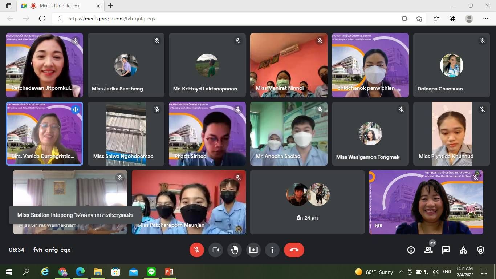Toggle your camera off

[216, 250]
